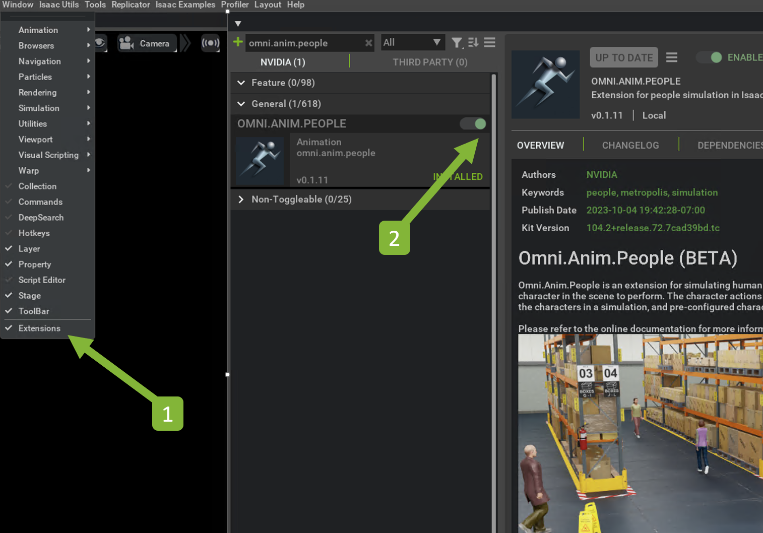The height and width of the screenshot is (533, 763).
Task: Collapse the General (1/618) category
Action: coord(360,104)
